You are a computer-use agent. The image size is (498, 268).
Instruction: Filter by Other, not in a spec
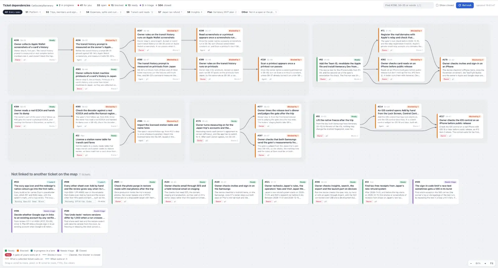259,12
